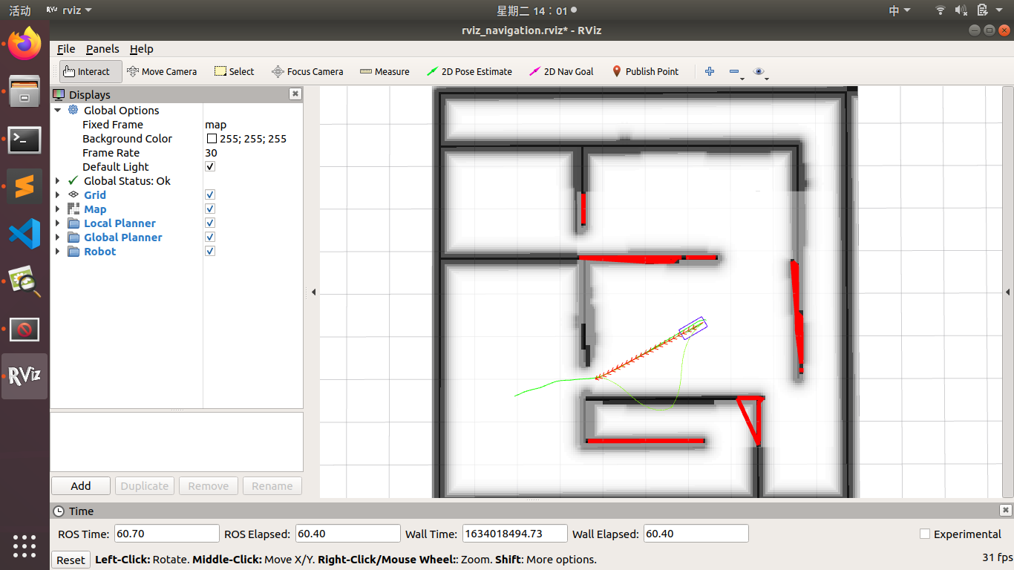Click the Add display button

click(80, 485)
